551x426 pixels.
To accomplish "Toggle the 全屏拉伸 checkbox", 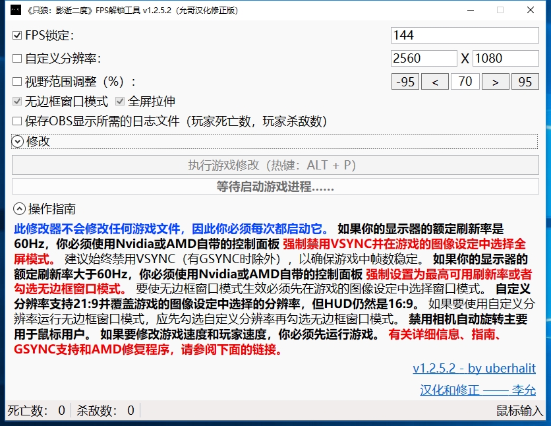I will pyautogui.click(x=120, y=102).
